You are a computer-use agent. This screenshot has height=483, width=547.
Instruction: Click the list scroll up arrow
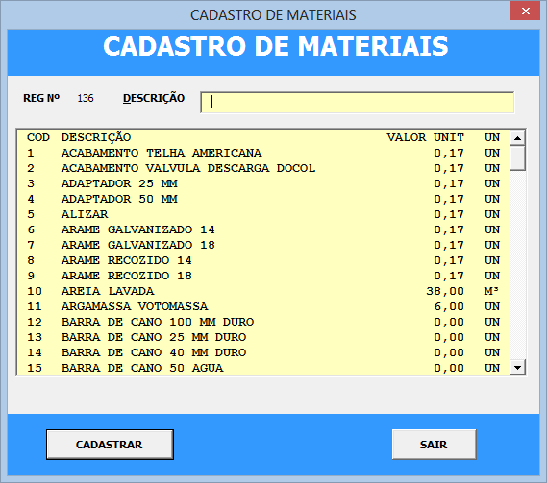(518, 138)
